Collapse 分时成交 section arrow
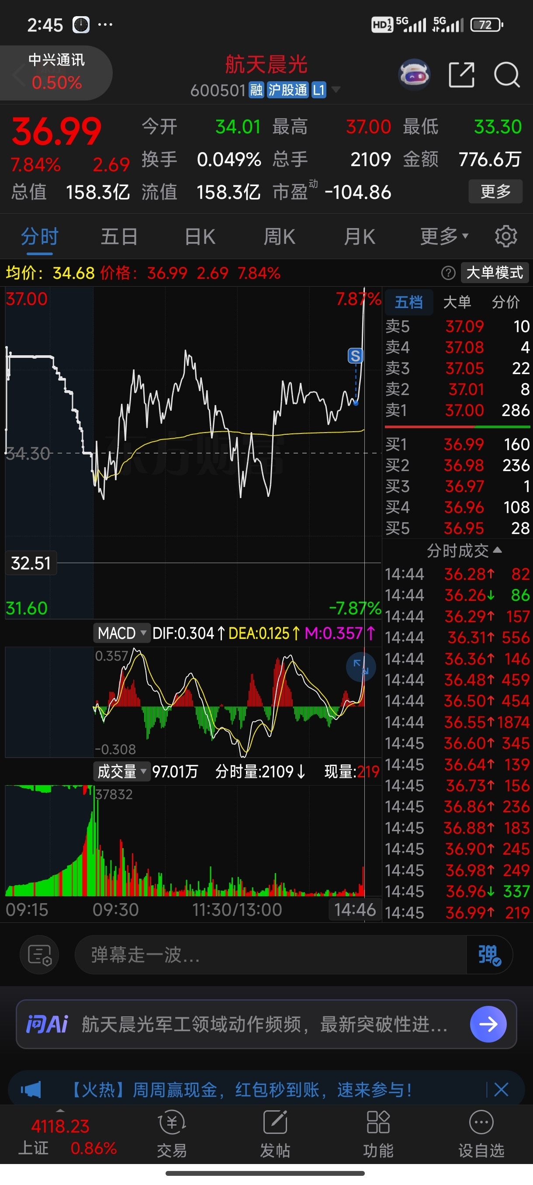 click(497, 550)
